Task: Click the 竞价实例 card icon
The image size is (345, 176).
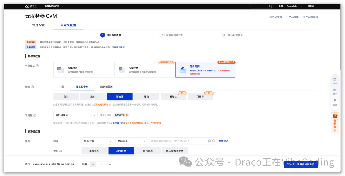Action: click(x=183, y=70)
